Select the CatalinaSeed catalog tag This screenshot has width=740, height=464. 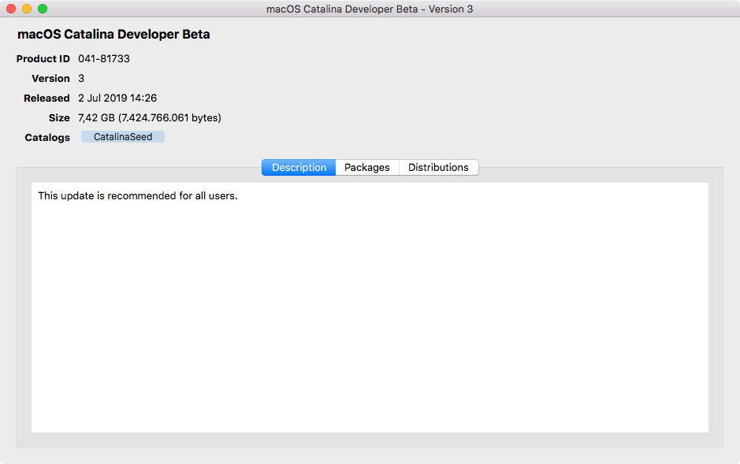(x=123, y=137)
